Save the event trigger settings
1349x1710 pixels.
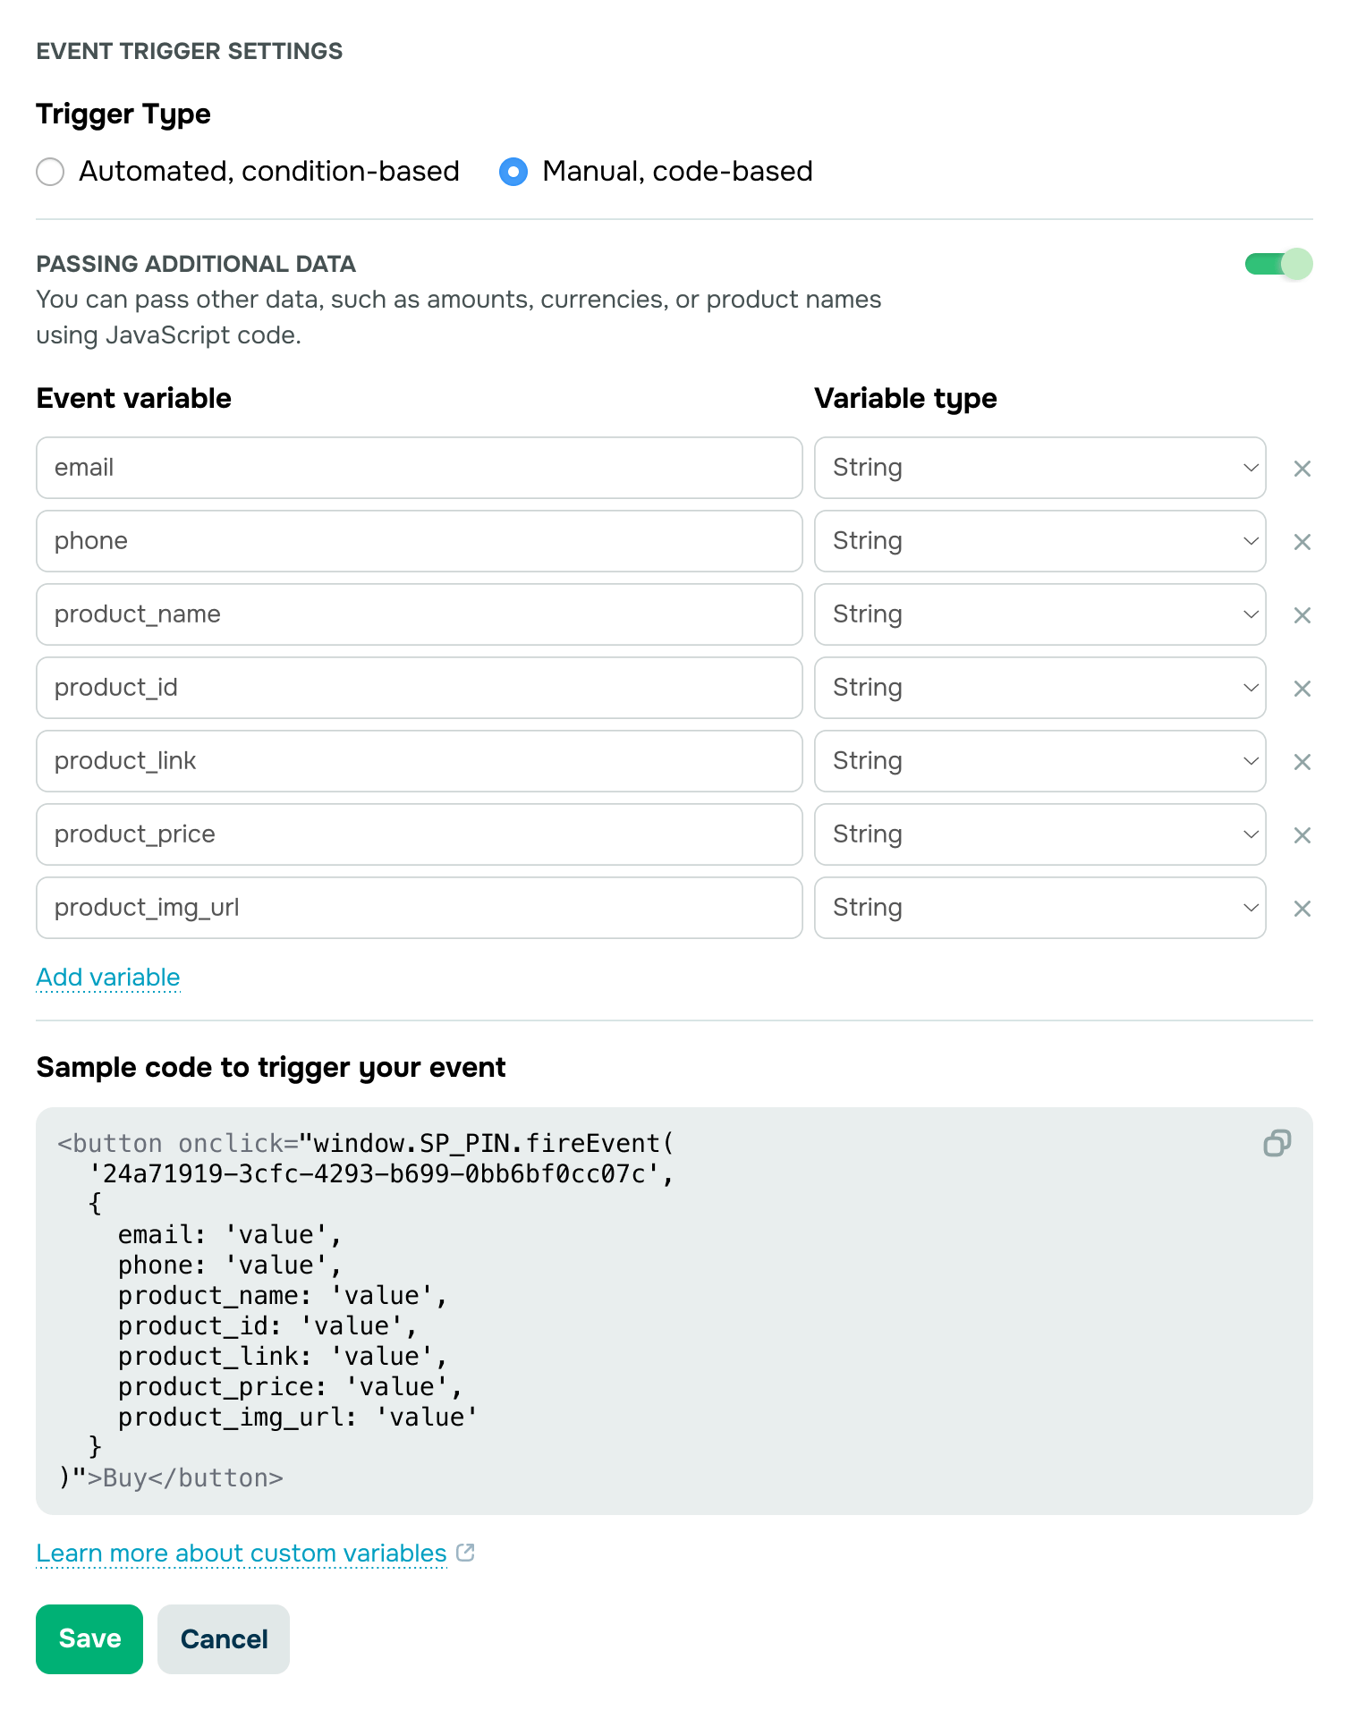(89, 1638)
